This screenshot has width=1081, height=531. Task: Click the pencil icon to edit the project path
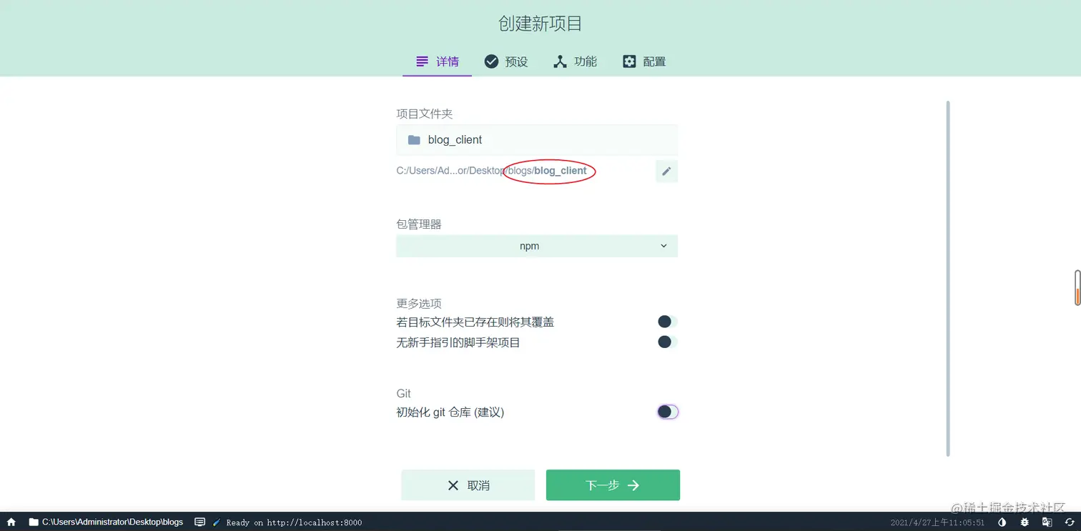tap(666, 171)
